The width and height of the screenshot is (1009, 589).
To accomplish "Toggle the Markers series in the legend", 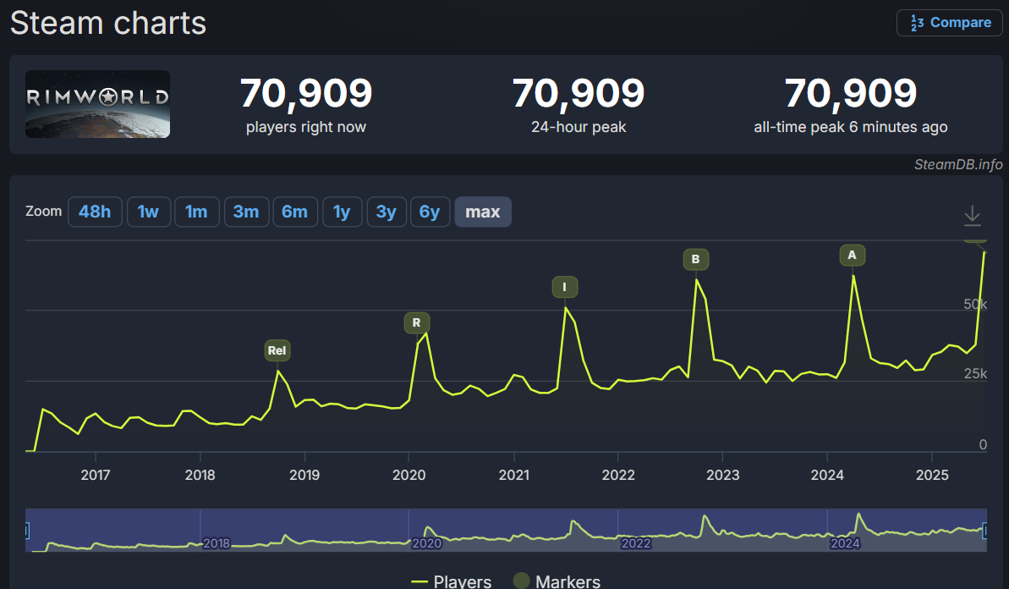I will point(557,581).
